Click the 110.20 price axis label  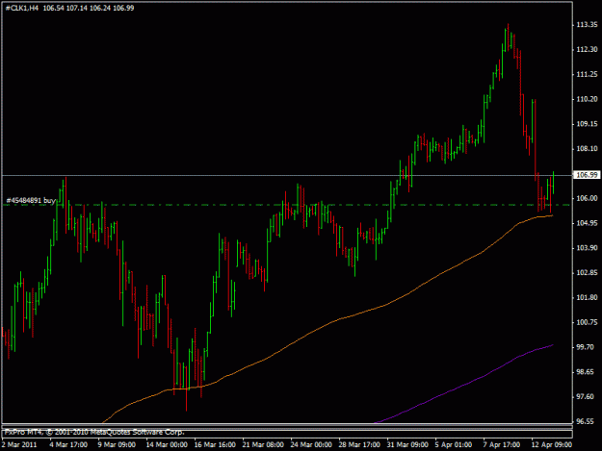coord(587,99)
